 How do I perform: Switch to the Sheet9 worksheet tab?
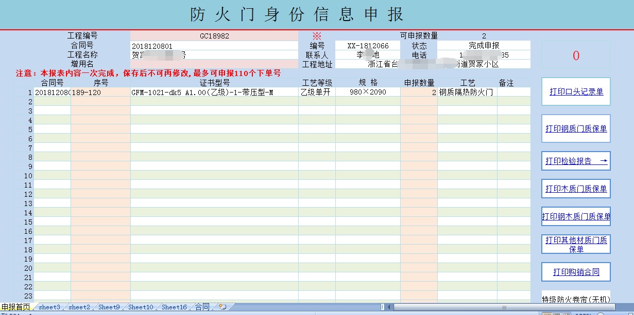coord(109,307)
